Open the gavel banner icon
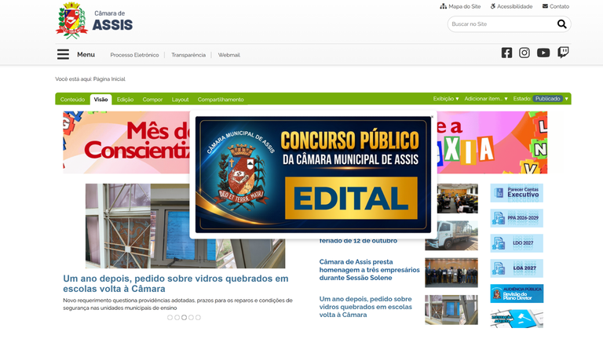The width and height of the screenshot is (603, 339). pyautogui.click(x=517, y=319)
